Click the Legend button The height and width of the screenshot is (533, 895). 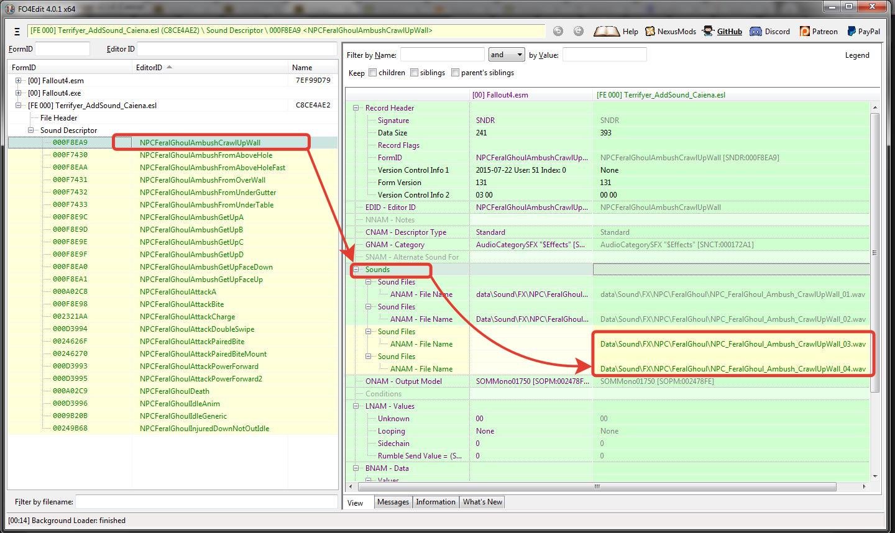(856, 55)
